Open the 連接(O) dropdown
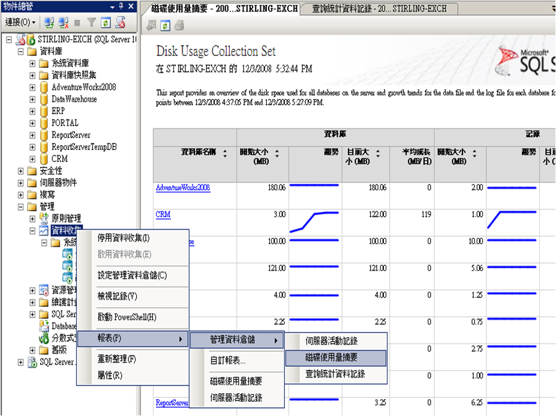 tap(20, 23)
